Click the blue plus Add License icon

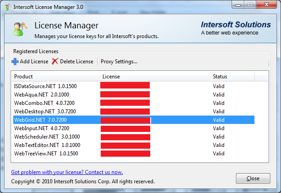point(15,62)
